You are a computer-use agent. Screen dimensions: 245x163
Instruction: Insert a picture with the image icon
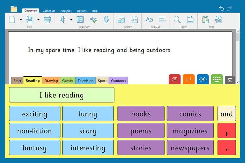click(121, 20)
